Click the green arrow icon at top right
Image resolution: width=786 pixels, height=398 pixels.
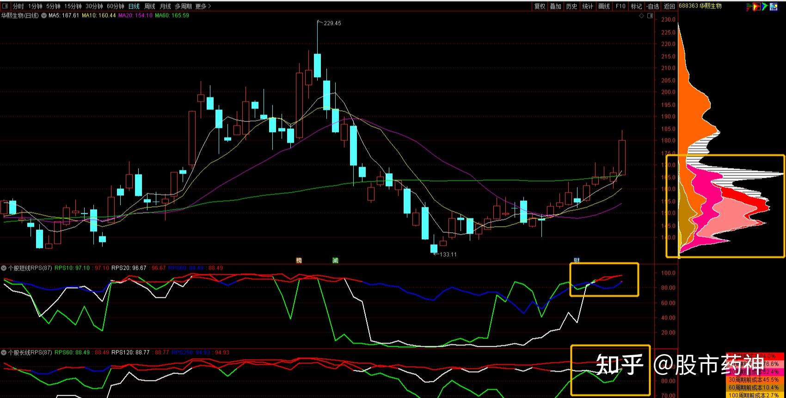pyautogui.click(x=765, y=6)
